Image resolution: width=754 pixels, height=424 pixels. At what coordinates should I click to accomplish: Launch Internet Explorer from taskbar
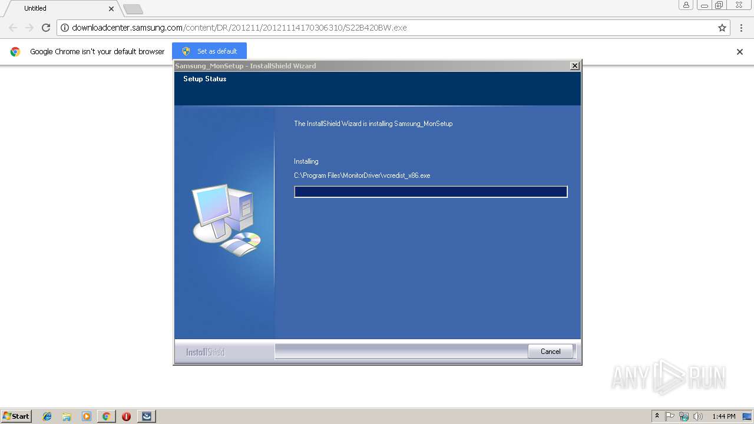pos(47,416)
